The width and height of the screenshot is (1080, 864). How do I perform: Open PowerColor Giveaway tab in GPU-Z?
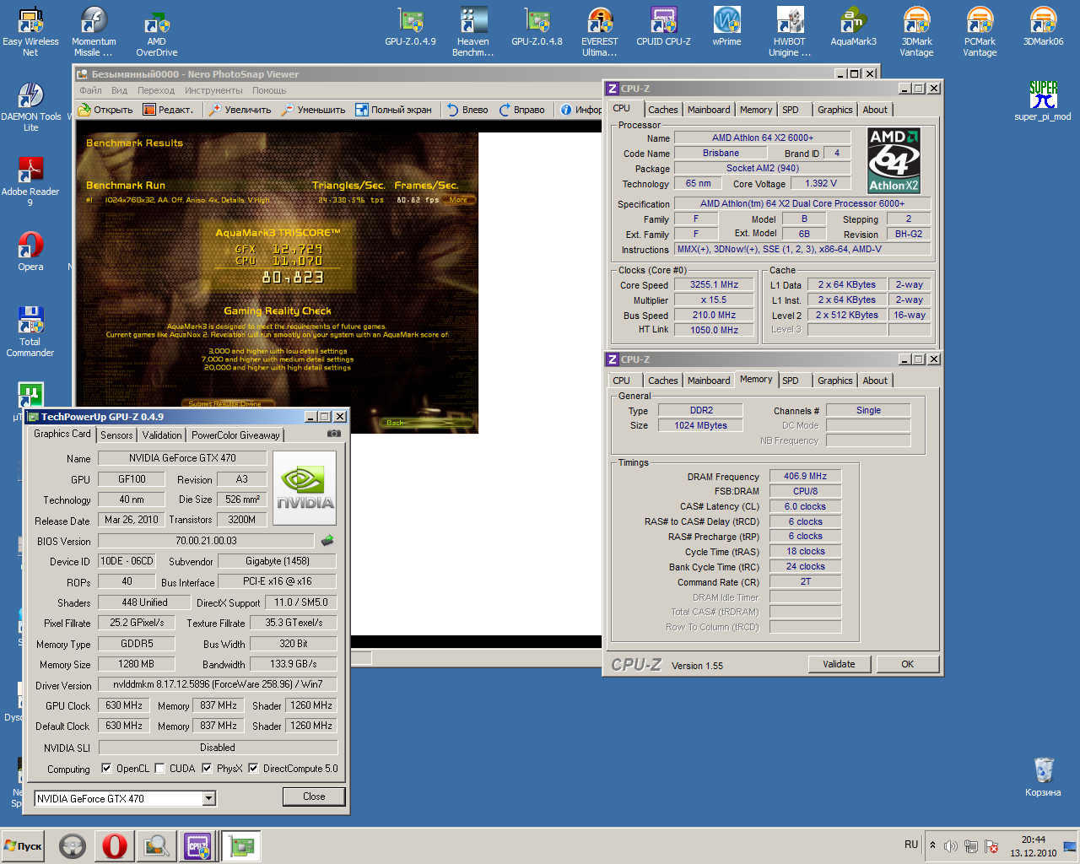pos(235,435)
